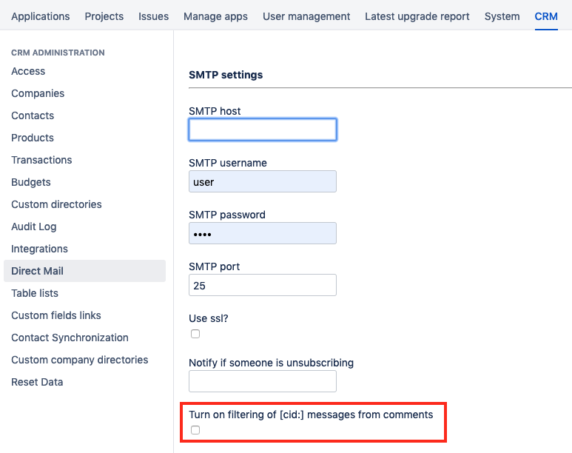Select the System tab
Screen dimensions: 572x453
[x=502, y=16]
